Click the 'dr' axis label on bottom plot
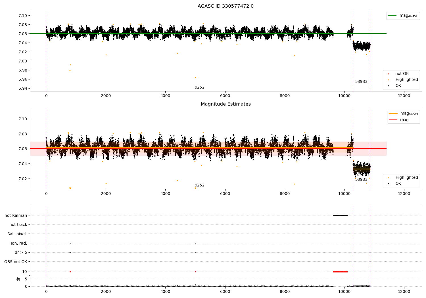 click(x=18, y=279)
